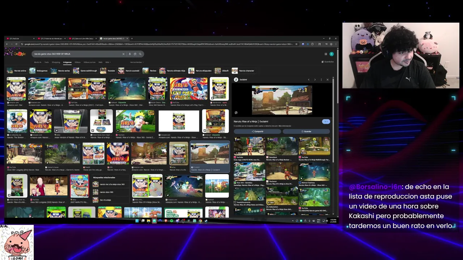Image resolution: width=463 pixels, height=260 pixels.
Task: Switch to first YouTube browser tab
Action: coord(20,38)
